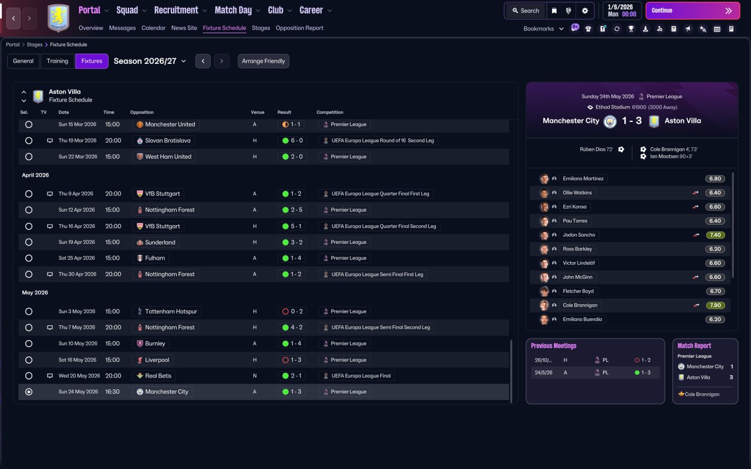This screenshot has width=751, height=469.
Task: Go to previous season with left arrow
Action: pyautogui.click(x=203, y=61)
